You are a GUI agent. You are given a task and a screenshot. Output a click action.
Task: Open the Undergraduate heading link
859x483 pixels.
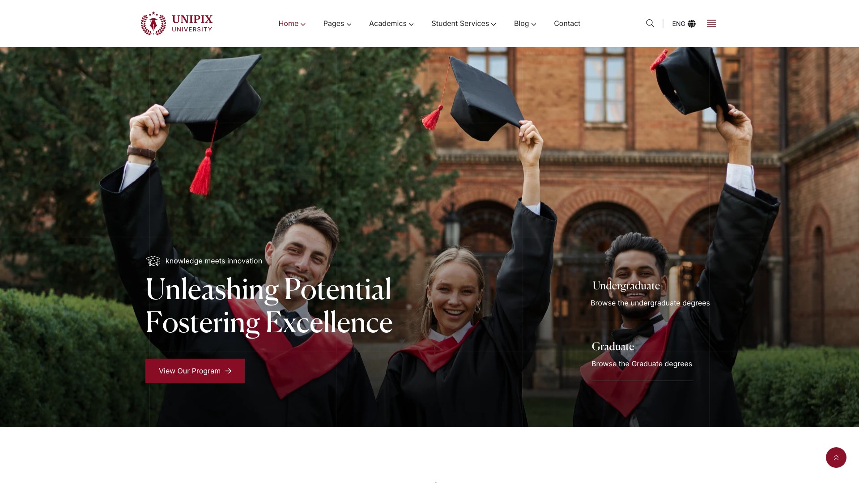(626, 286)
